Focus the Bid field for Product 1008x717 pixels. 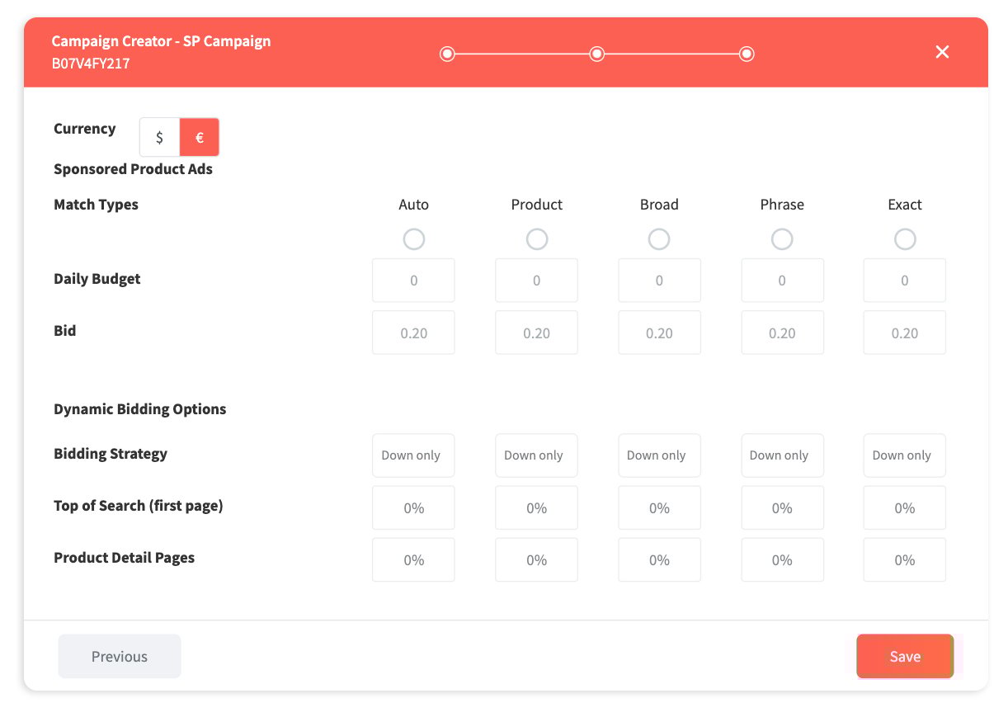click(x=536, y=333)
